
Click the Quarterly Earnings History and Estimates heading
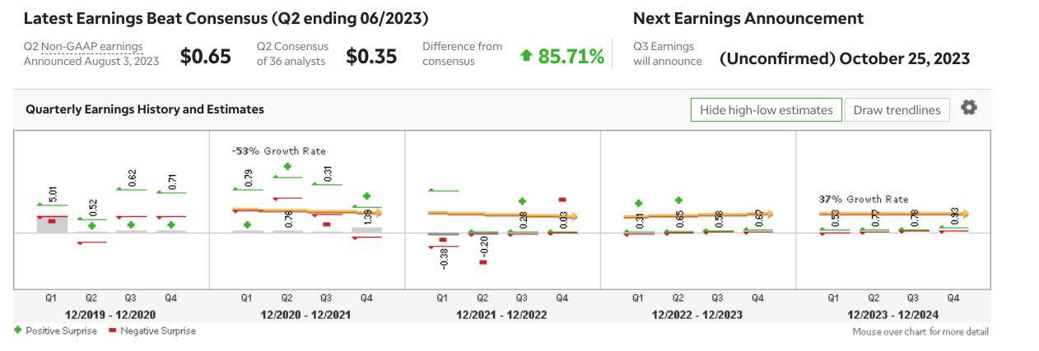coord(145,109)
